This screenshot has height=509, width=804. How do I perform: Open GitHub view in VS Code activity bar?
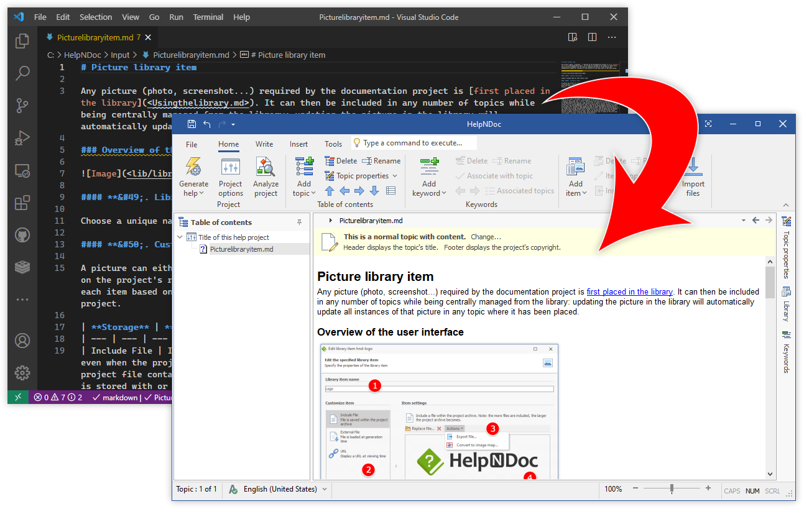(22, 235)
